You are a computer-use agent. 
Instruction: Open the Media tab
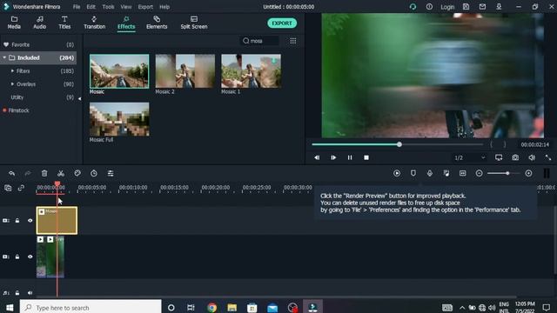tap(14, 23)
